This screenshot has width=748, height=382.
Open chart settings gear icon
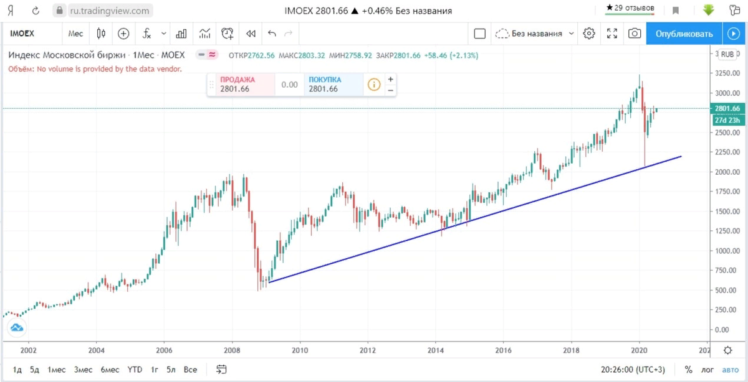pos(589,34)
